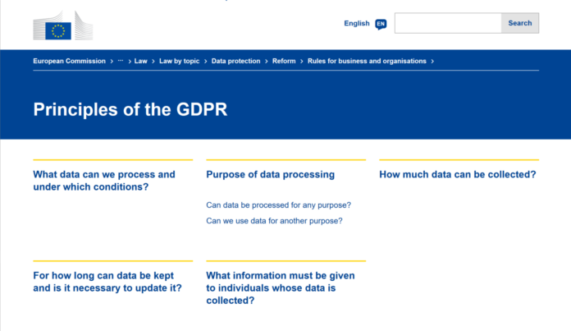Screen dimensions: 571x331
Task: Expand the collapsed breadcrumb ellipsis
Action: [121, 61]
